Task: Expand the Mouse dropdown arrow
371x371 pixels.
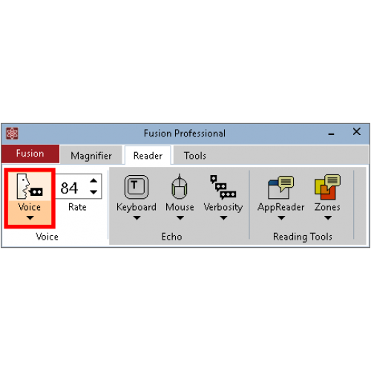Action: click(180, 218)
